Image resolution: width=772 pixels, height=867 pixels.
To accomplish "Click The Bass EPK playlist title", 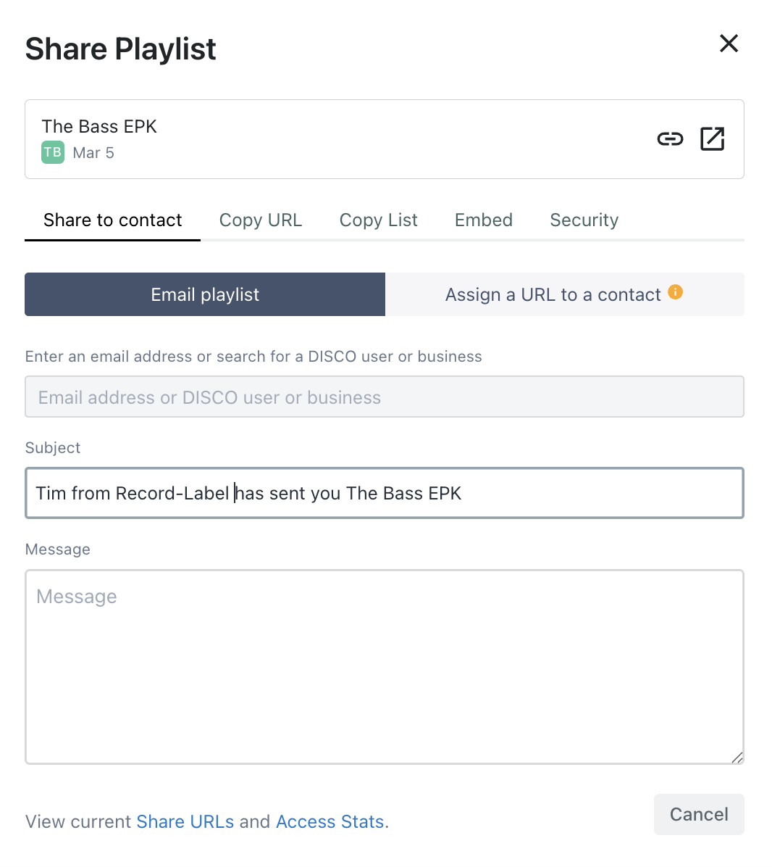I will coord(99,127).
